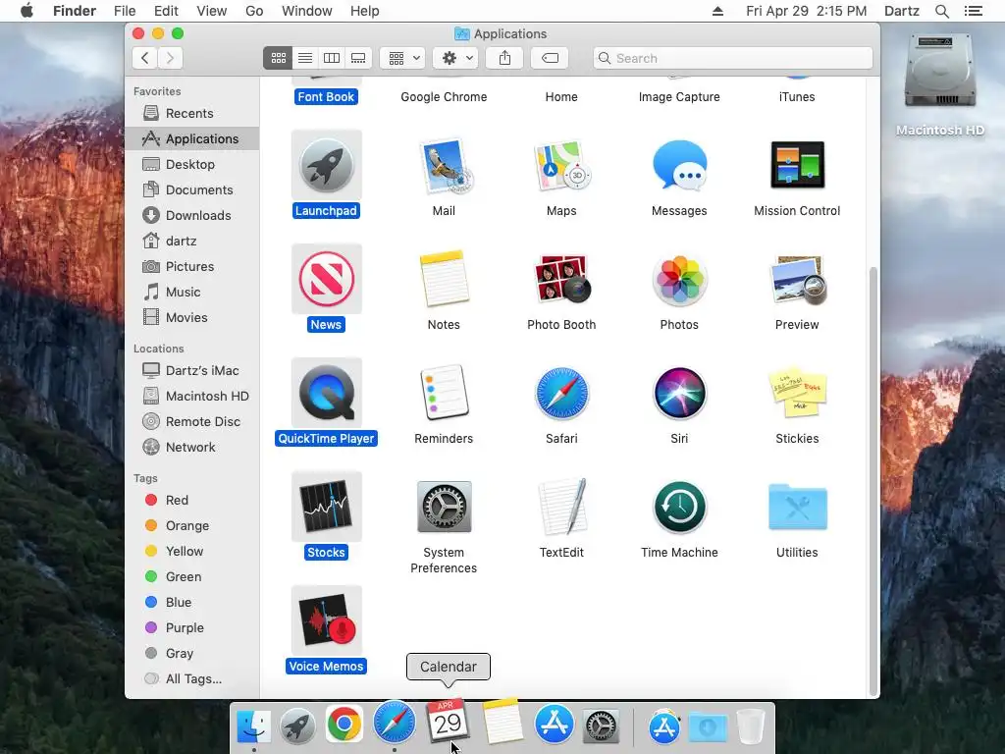This screenshot has width=1005, height=754.
Task: Select Documents in the sidebar
Action: (x=192, y=190)
